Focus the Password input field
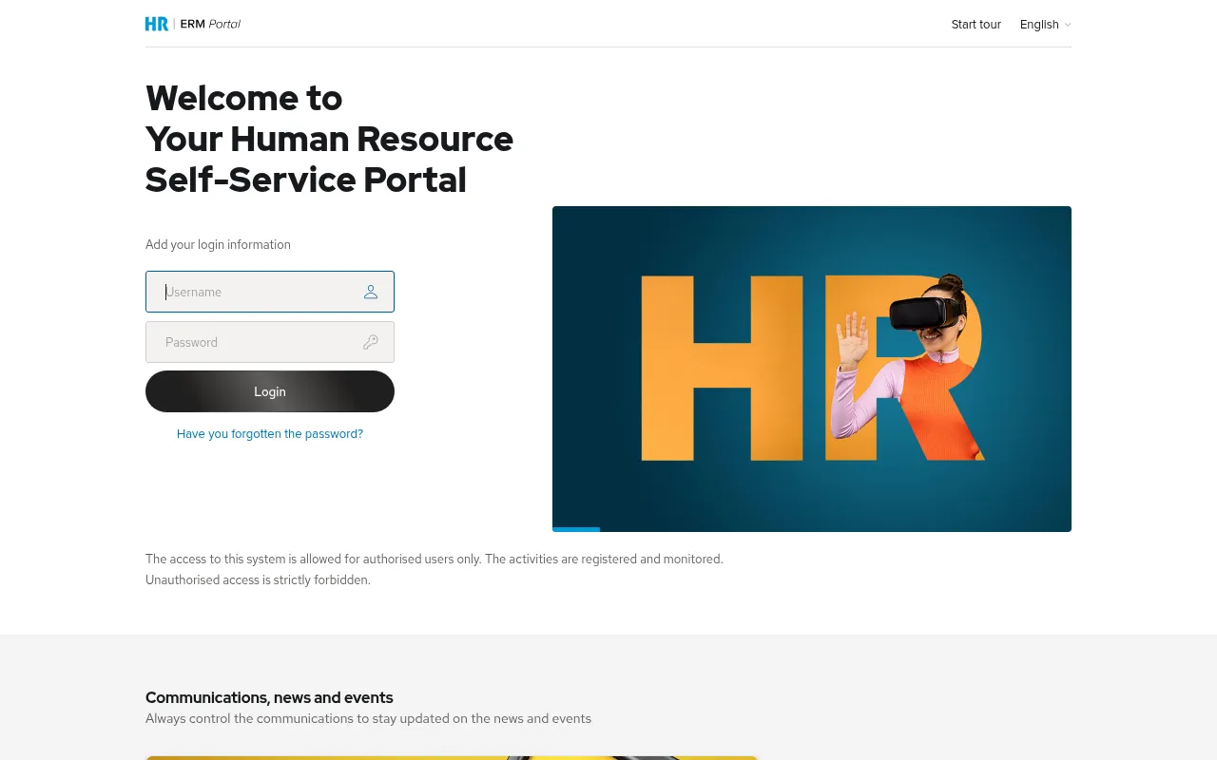1217x760 pixels. coord(270,342)
